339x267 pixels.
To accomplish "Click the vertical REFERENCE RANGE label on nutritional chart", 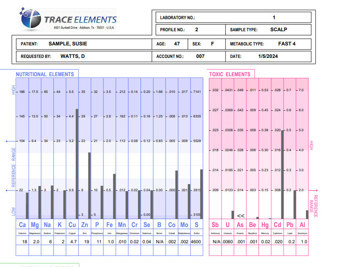I will coord(13,167).
